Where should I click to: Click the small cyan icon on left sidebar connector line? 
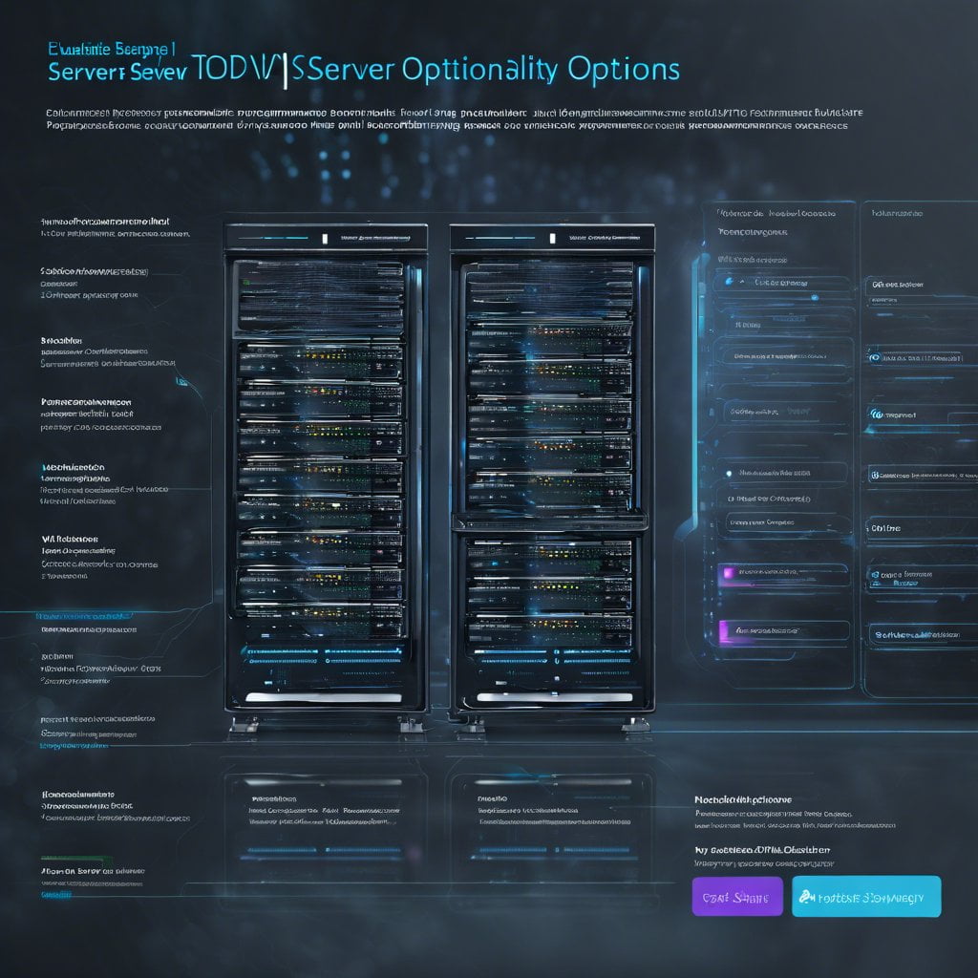(x=181, y=381)
